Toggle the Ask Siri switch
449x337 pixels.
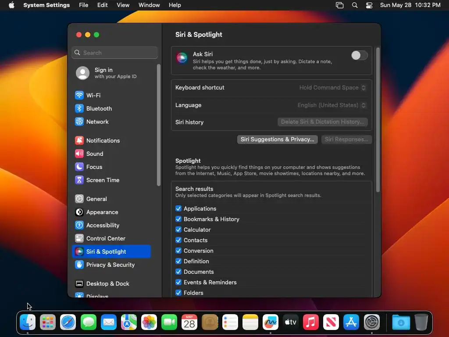[x=360, y=55]
